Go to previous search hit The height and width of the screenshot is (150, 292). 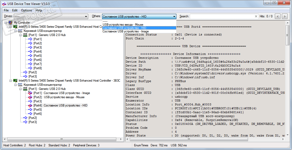278,16
